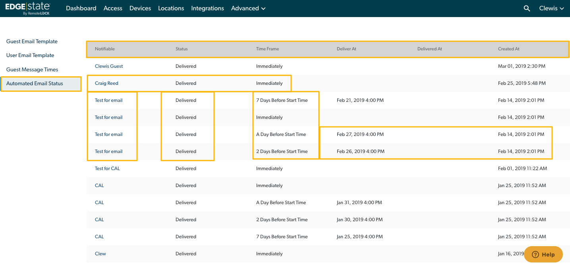Select Guest Message Times sidebar item
The width and height of the screenshot is (570, 266).
[32, 70]
